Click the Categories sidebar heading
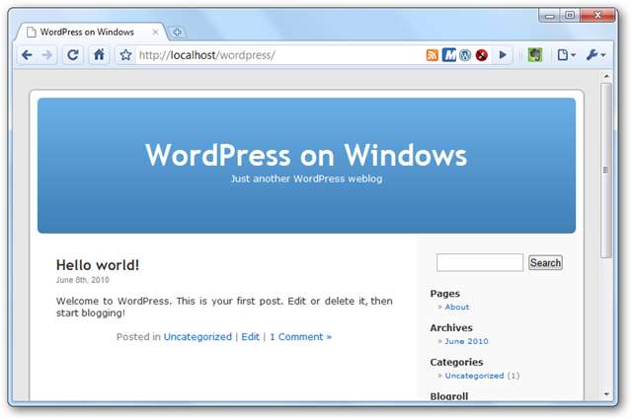This screenshot has width=632, height=420. tap(456, 362)
